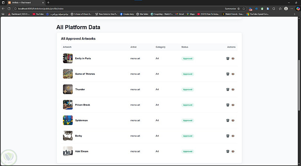The width and height of the screenshot is (301, 166).
Task: Open browser Settings and more menu
Action: pos(292,9)
